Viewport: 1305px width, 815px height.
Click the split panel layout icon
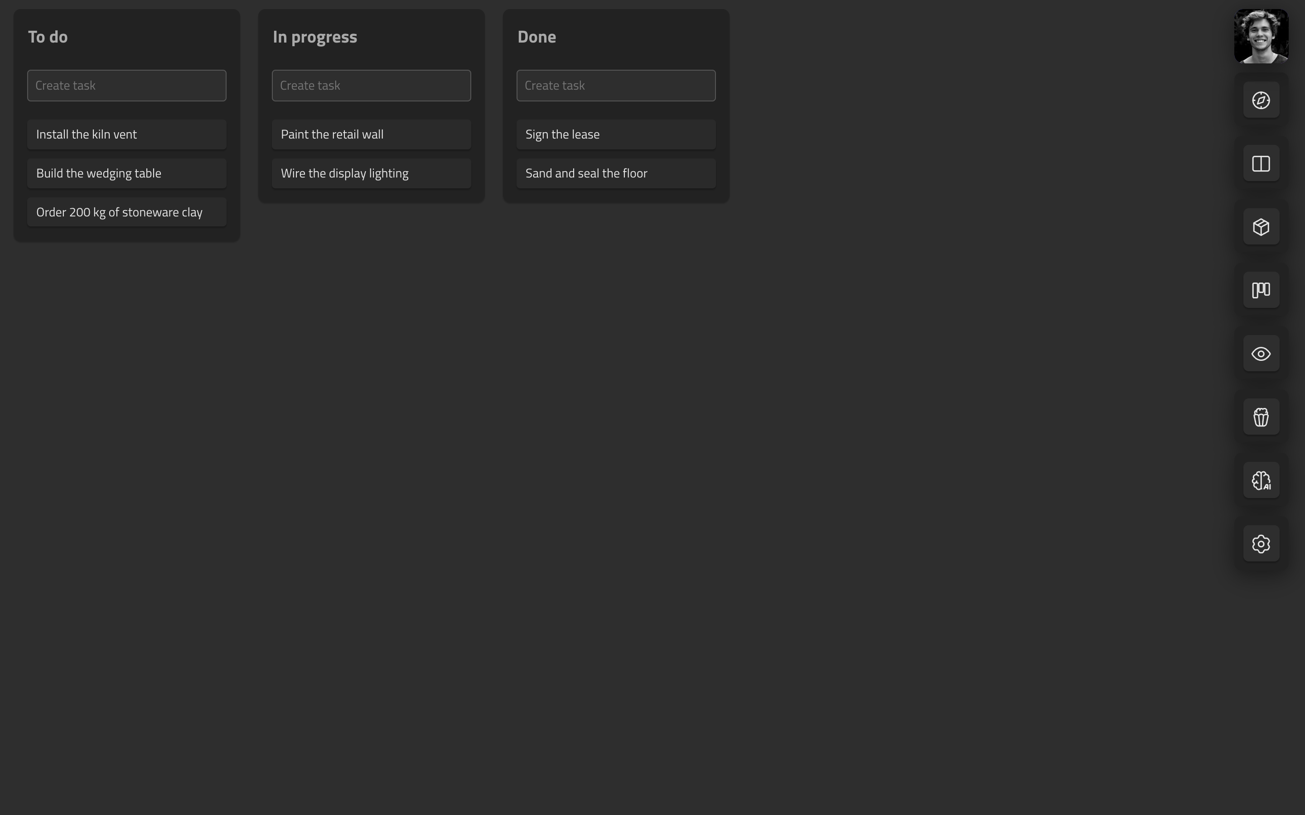click(x=1261, y=163)
